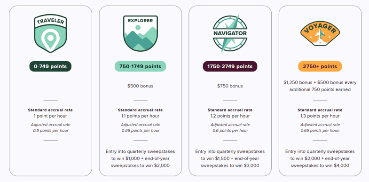Select the 750-1749 points pill
Image resolution: width=369 pixels, height=182 pixels.
(140, 66)
